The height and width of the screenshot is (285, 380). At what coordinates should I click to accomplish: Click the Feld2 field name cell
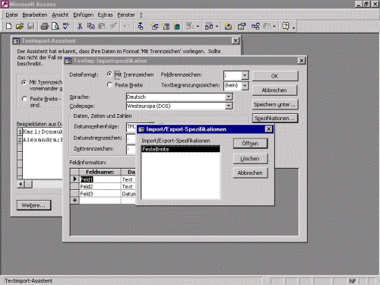[x=100, y=186]
